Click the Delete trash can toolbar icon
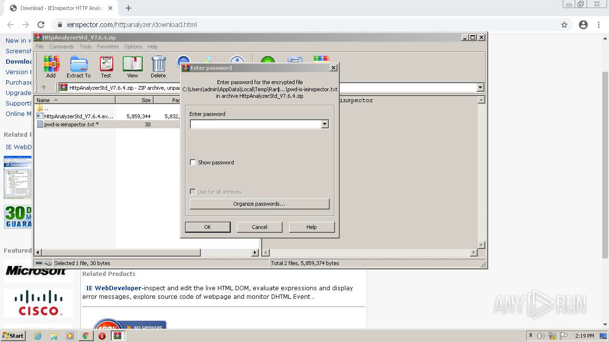Image resolution: width=609 pixels, height=342 pixels. [x=158, y=67]
